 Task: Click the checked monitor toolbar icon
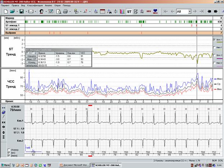tap(50, 12)
